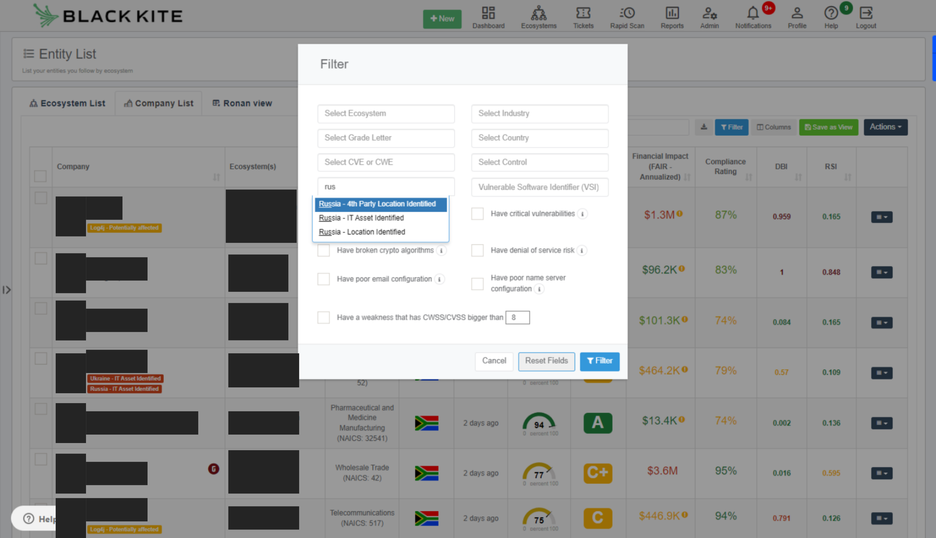Check the CWSS/CVSS weakness checkbox
The height and width of the screenshot is (538, 936).
click(x=324, y=318)
